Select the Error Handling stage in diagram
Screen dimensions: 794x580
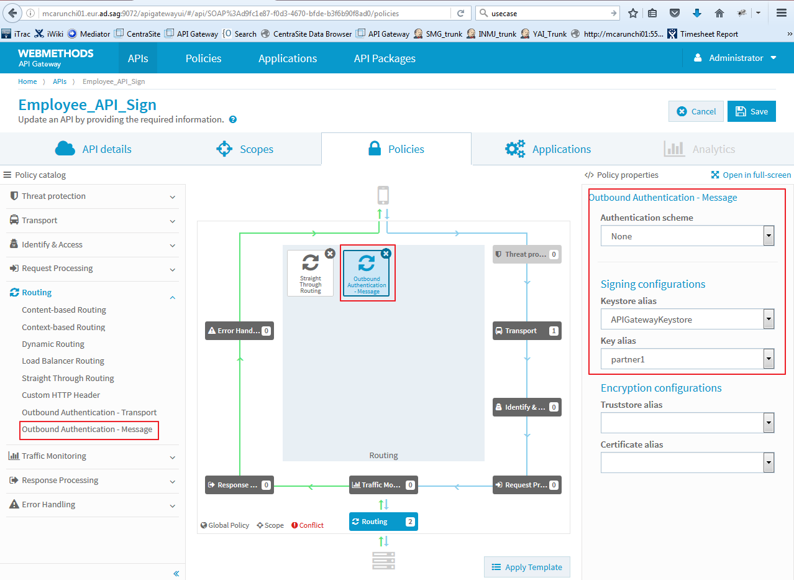pyautogui.click(x=239, y=331)
